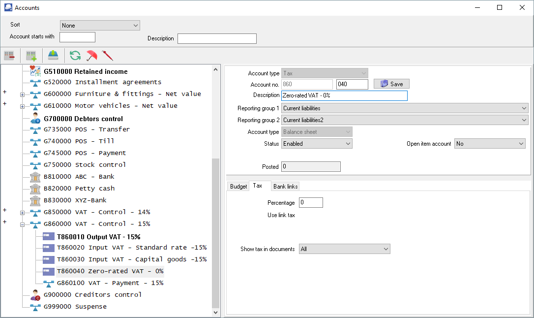The image size is (534, 318).
Task: Refresh the accounts list
Action: [x=75, y=55]
